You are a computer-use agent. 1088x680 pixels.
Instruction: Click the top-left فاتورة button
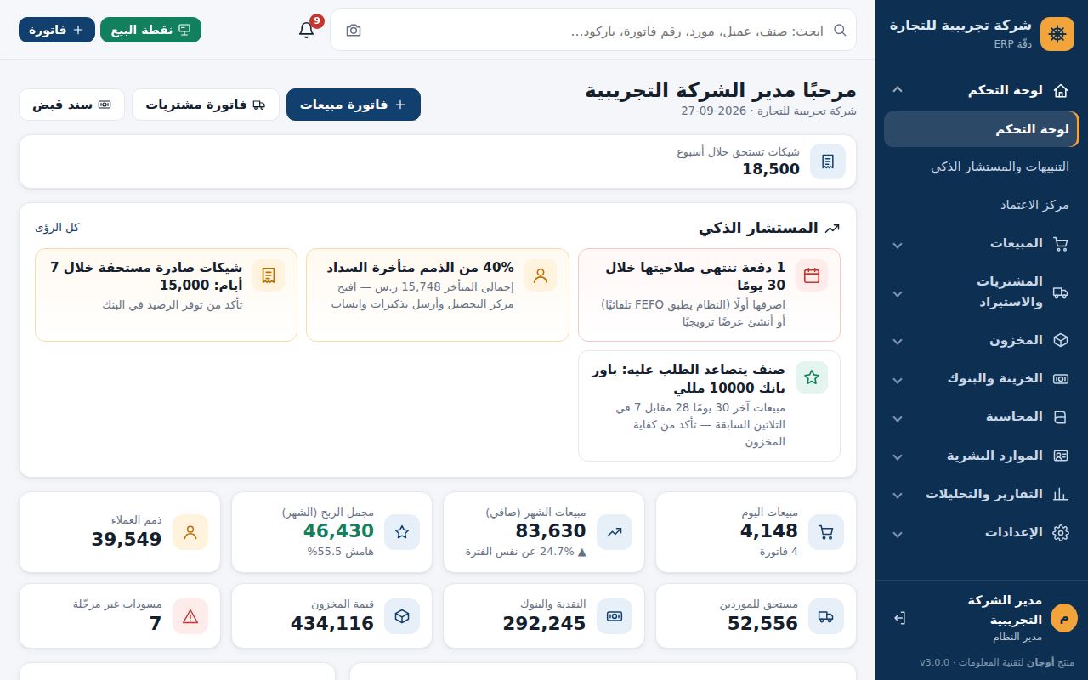click(57, 30)
